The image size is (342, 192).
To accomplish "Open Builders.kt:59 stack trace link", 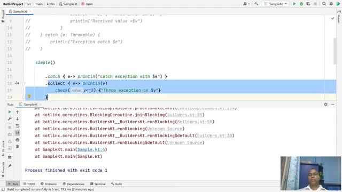I will pyautogui.click(x=195, y=122).
